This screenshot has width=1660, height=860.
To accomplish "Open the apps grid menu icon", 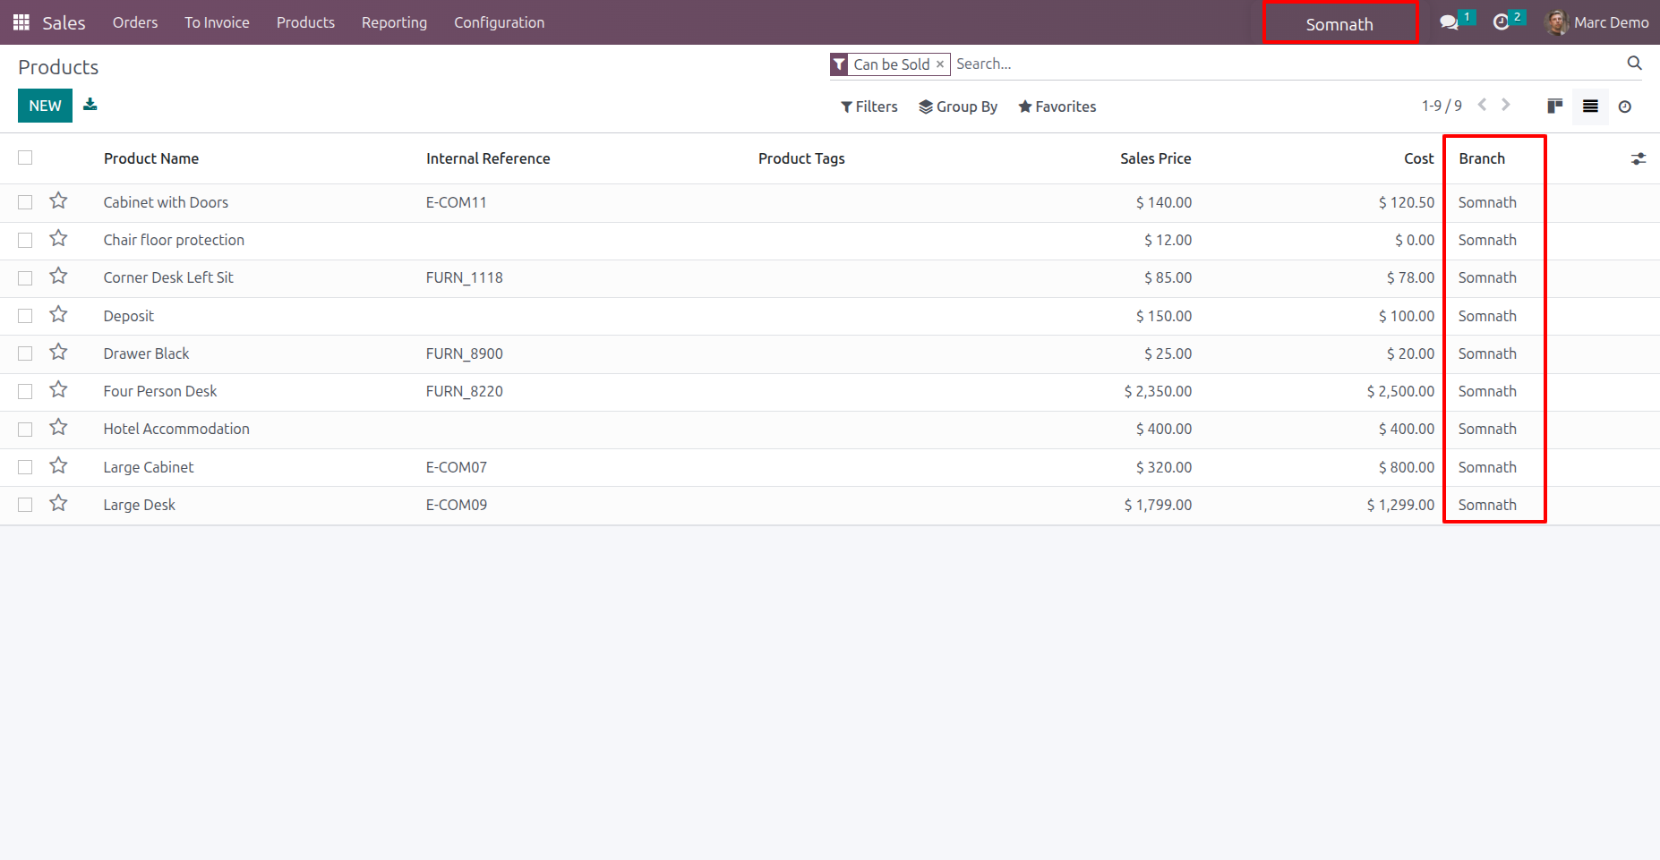I will coord(21,22).
